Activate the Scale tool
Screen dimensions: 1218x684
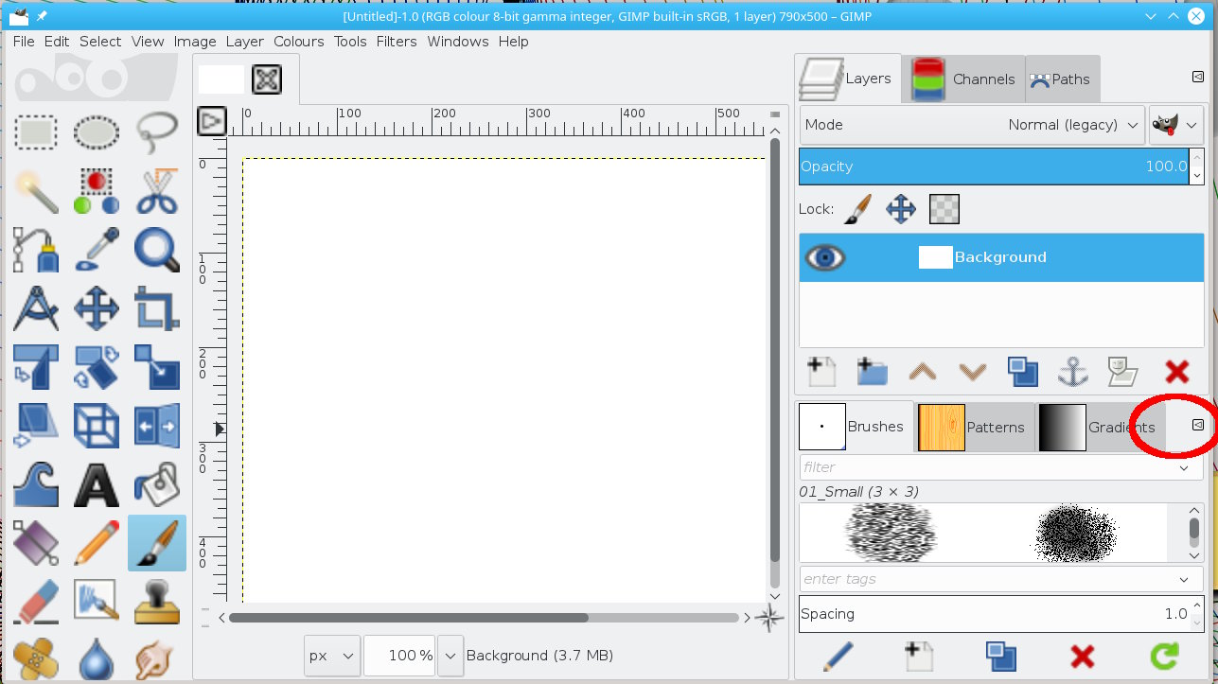(x=157, y=367)
